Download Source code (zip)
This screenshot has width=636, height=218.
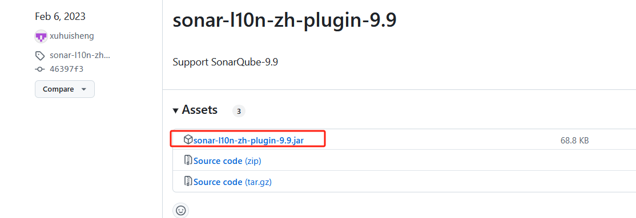[x=227, y=161]
